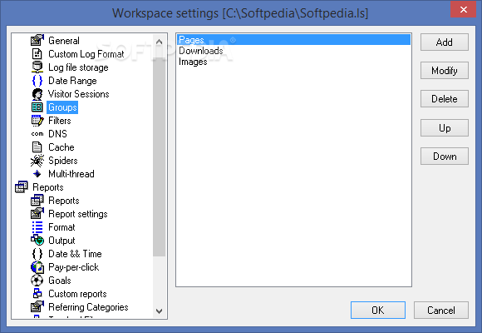Click the Filters icon

coord(37,121)
